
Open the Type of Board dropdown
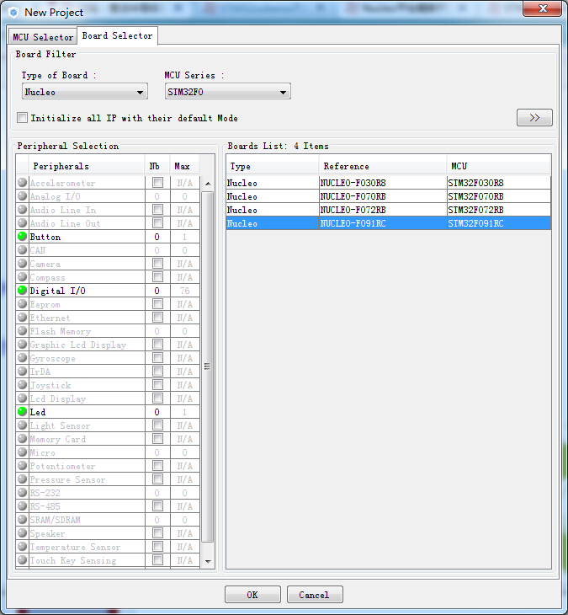click(85, 92)
